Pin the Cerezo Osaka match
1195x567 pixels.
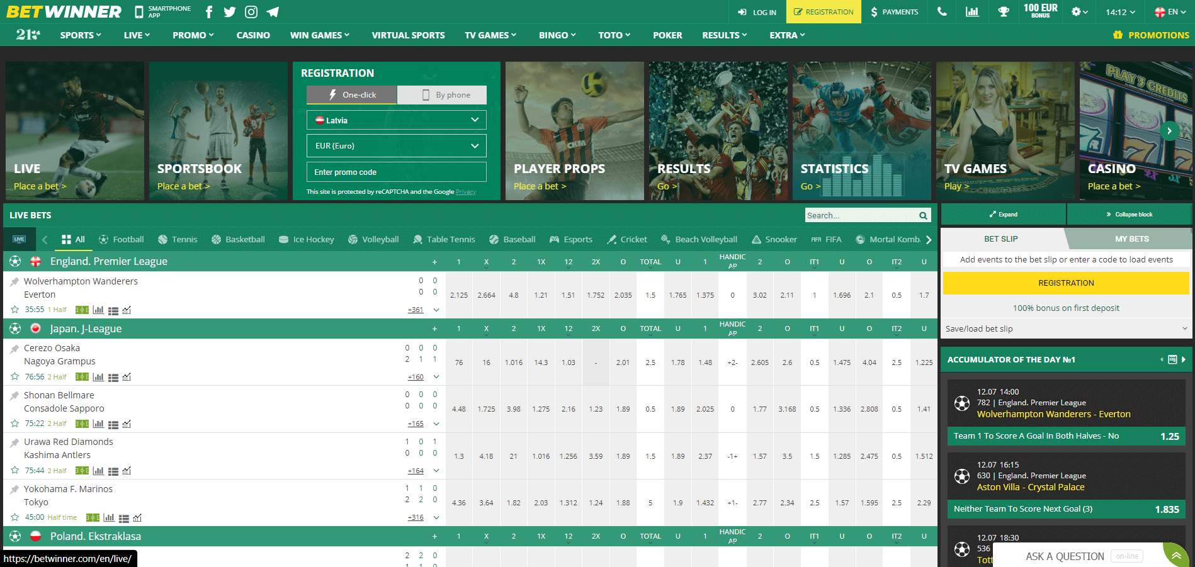pos(14,349)
